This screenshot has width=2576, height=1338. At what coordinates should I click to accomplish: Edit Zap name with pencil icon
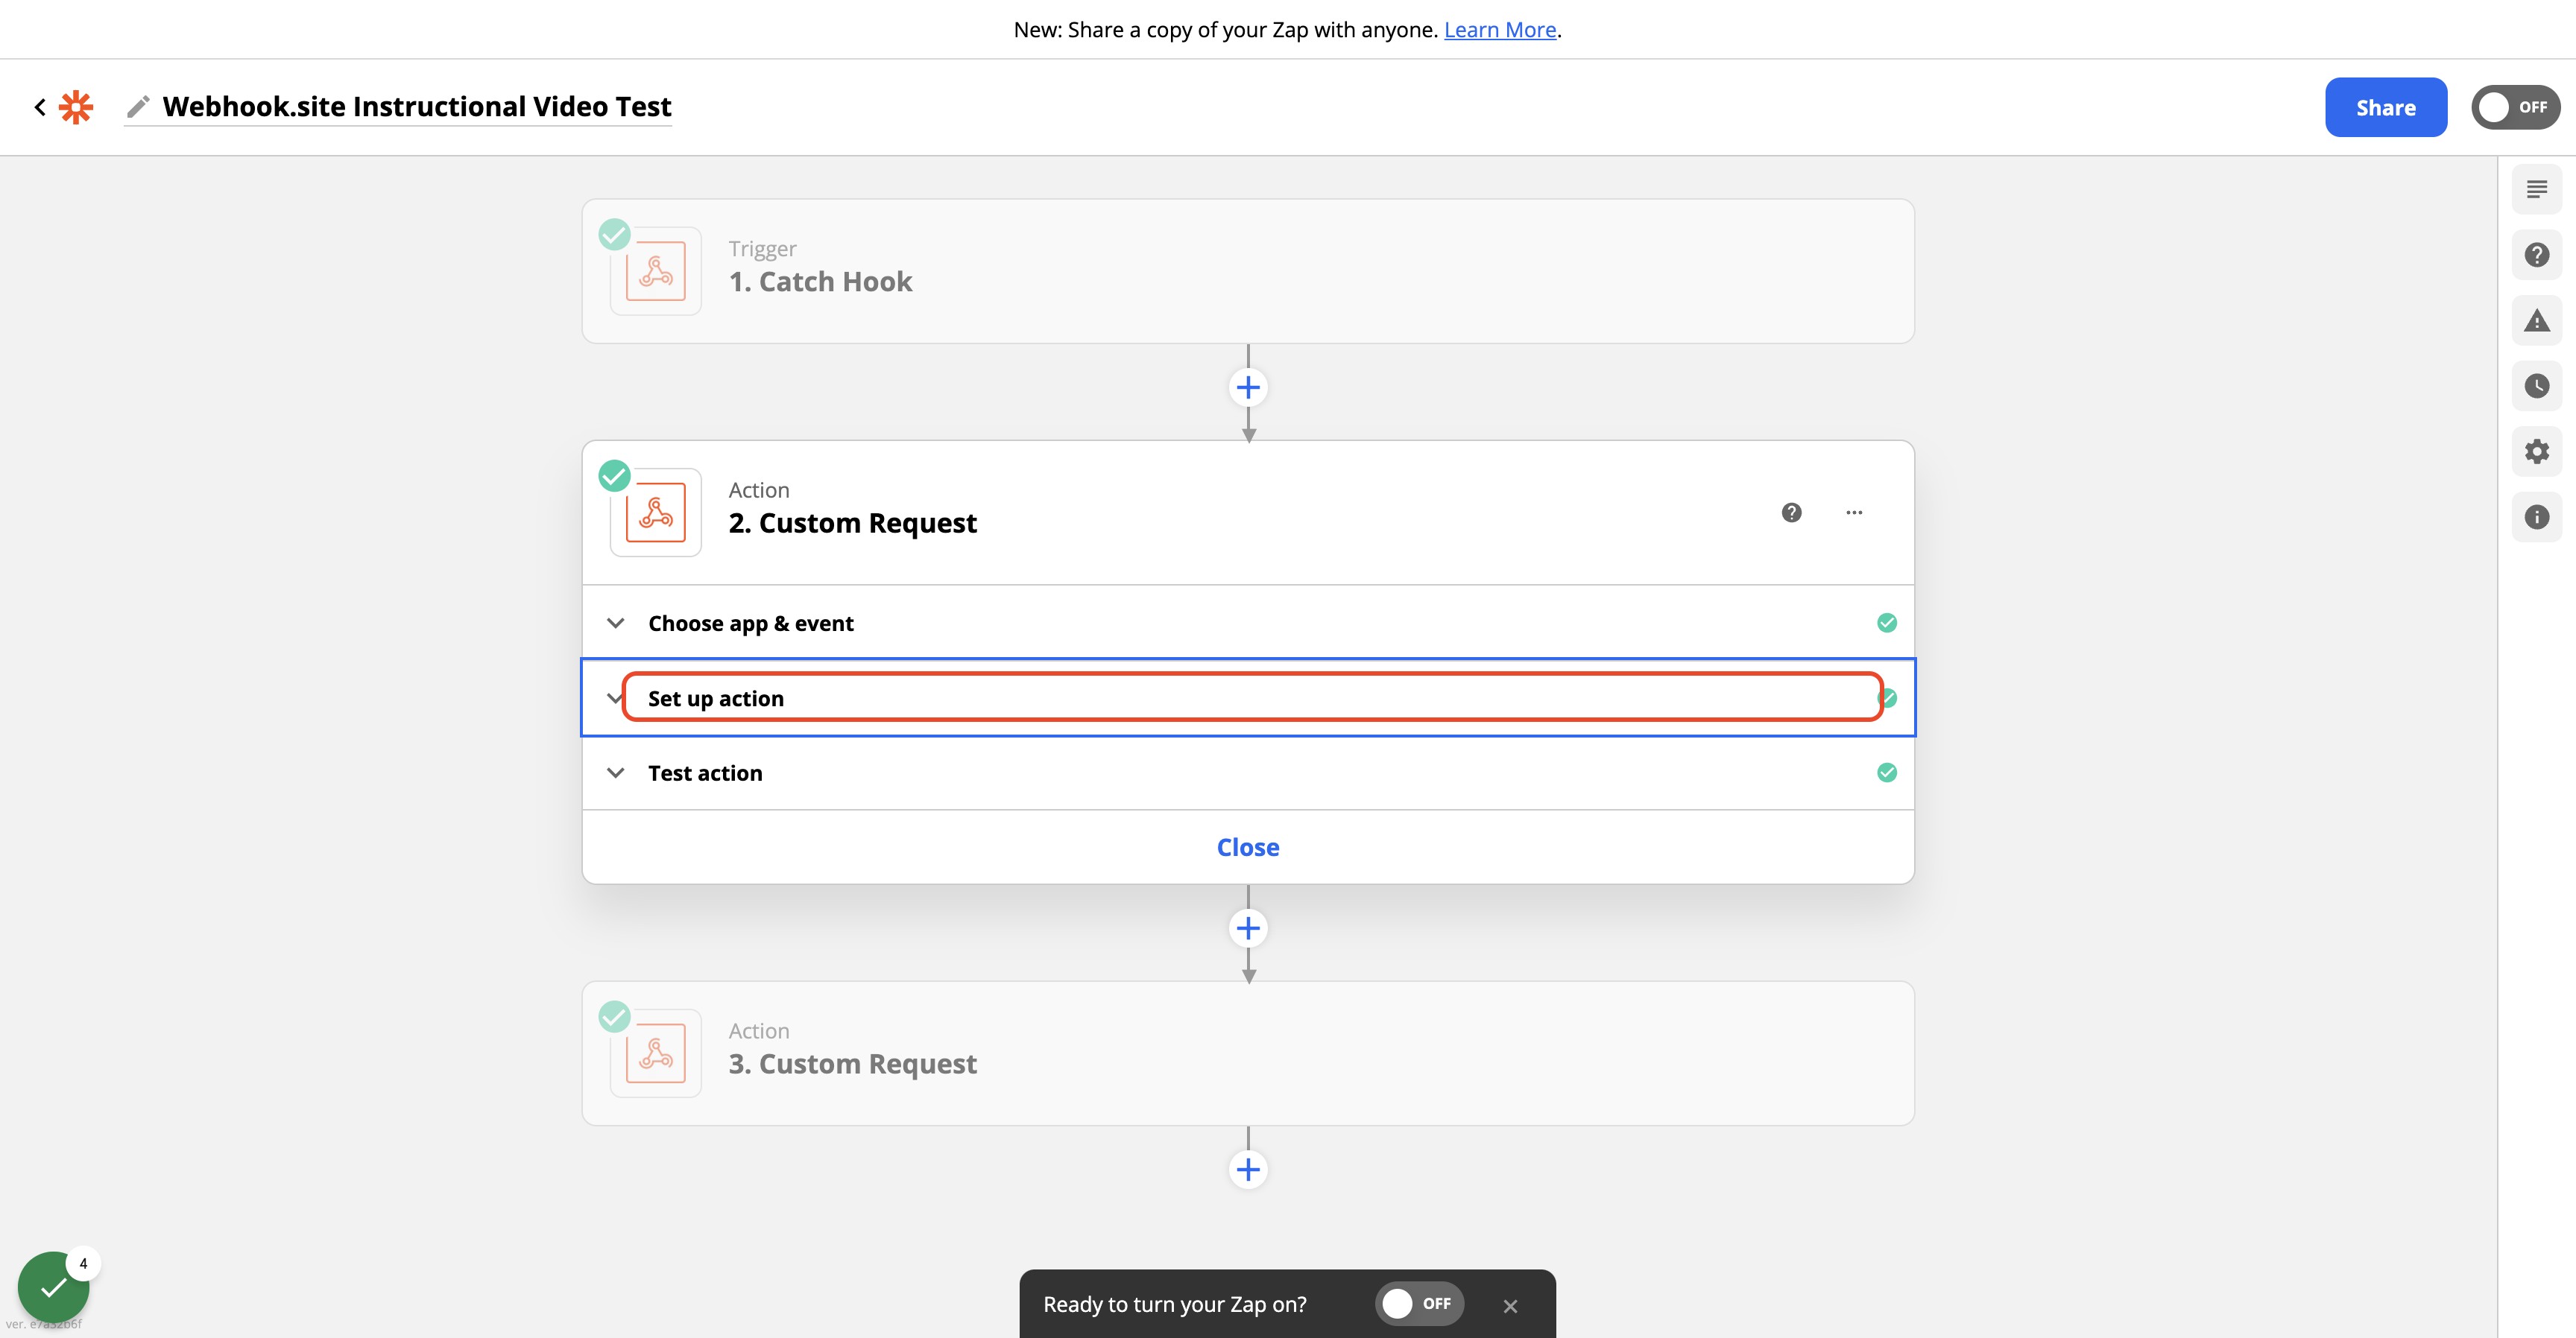pos(138,106)
